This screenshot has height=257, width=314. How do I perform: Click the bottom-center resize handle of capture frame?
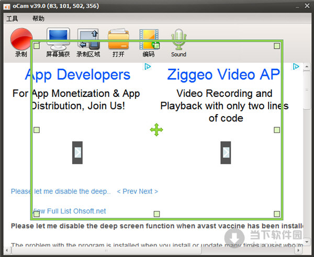156,214
